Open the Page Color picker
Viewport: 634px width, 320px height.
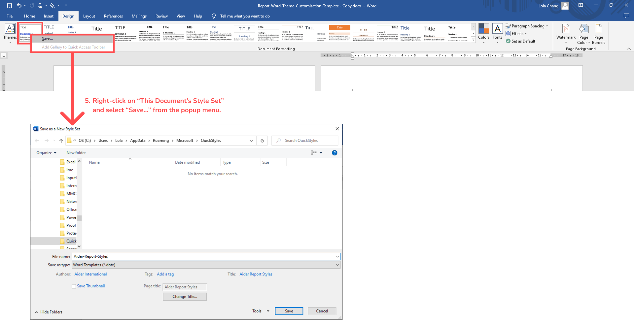[583, 33]
